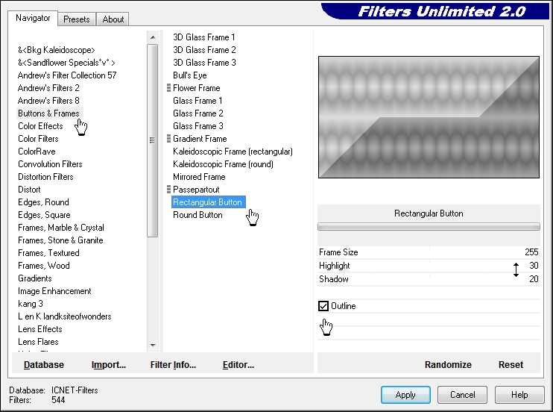This screenshot has height=412, width=553.
Task: Choose Andrew's Filters 8 category
Action: point(48,101)
